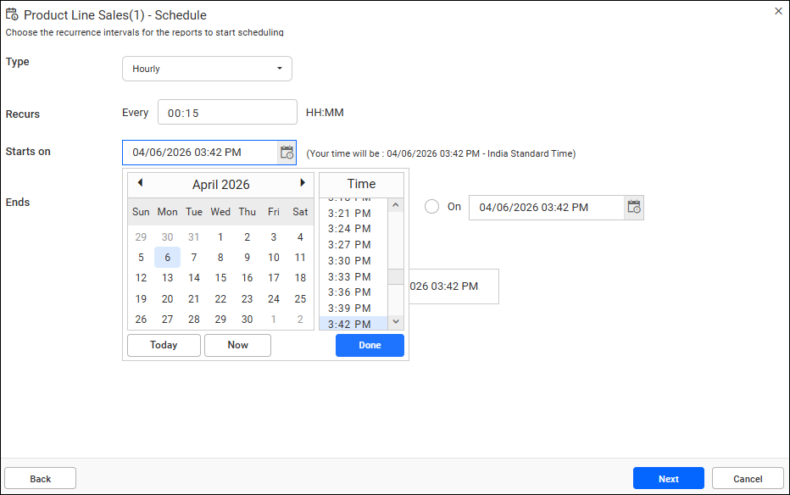Proceed using the Next button
This screenshot has width=790, height=495.
tap(668, 477)
